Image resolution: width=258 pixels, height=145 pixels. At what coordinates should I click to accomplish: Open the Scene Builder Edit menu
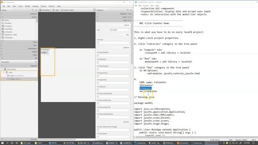[x=9, y=6]
